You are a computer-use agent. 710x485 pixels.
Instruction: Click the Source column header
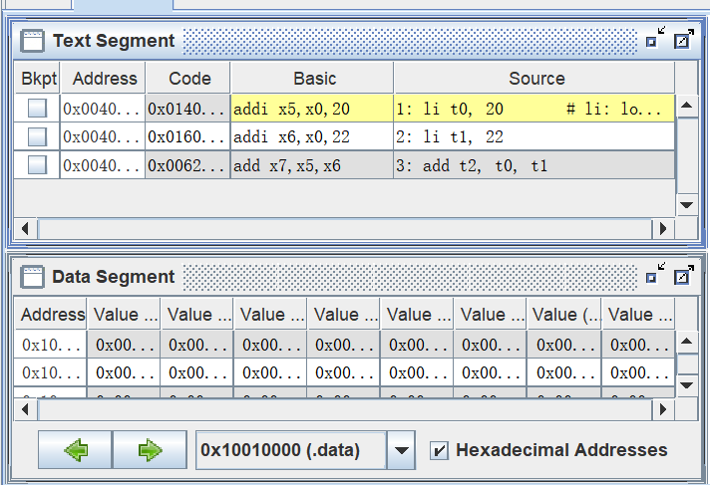point(534,78)
